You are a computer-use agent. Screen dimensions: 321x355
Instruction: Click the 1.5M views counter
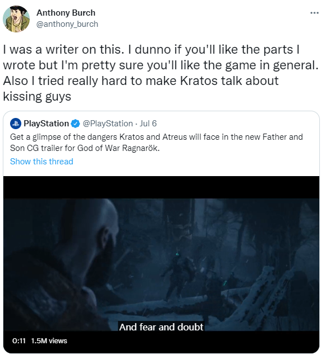(x=49, y=340)
